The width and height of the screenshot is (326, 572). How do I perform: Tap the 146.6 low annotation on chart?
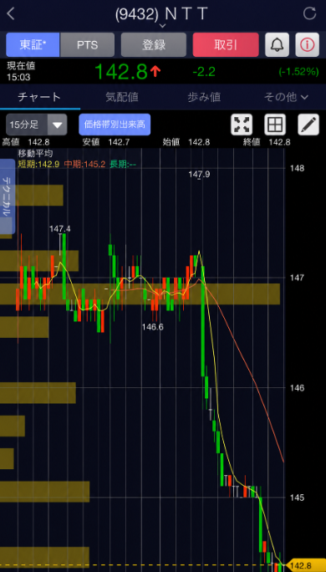pos(152,327)
